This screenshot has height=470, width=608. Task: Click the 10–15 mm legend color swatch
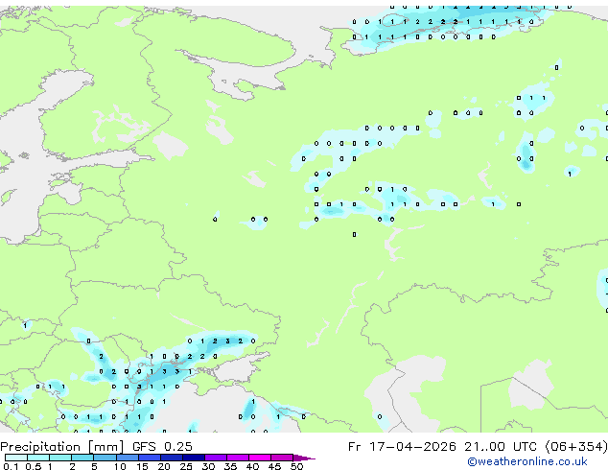(128, 458)
